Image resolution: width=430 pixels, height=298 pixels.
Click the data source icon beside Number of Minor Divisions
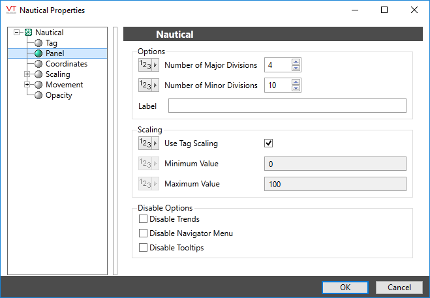(148, 85)
